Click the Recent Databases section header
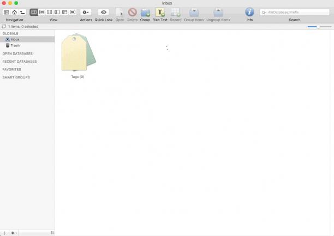This screenshot has width=334, height=236. pos(20,62)
